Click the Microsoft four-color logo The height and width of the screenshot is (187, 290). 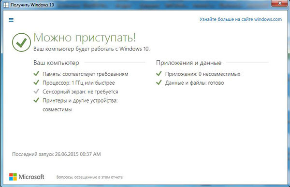[13, 177]
